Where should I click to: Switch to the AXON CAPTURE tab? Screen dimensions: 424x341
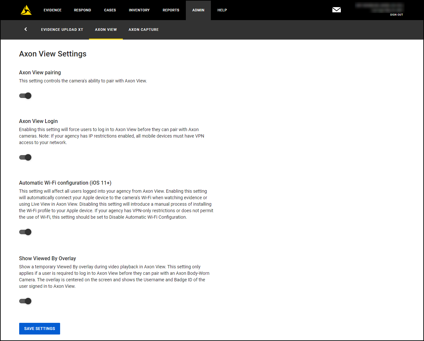pos(143,30)
